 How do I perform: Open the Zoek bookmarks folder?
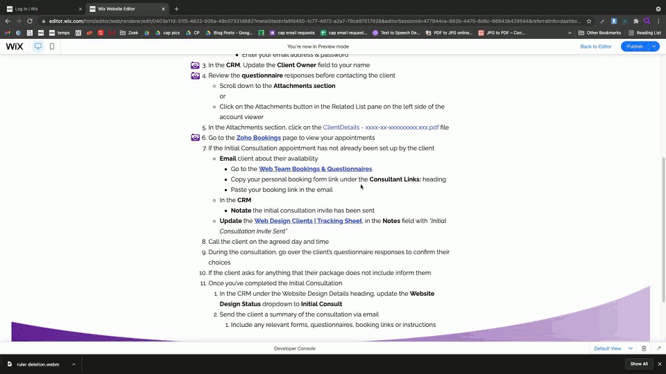pos(129,33)
